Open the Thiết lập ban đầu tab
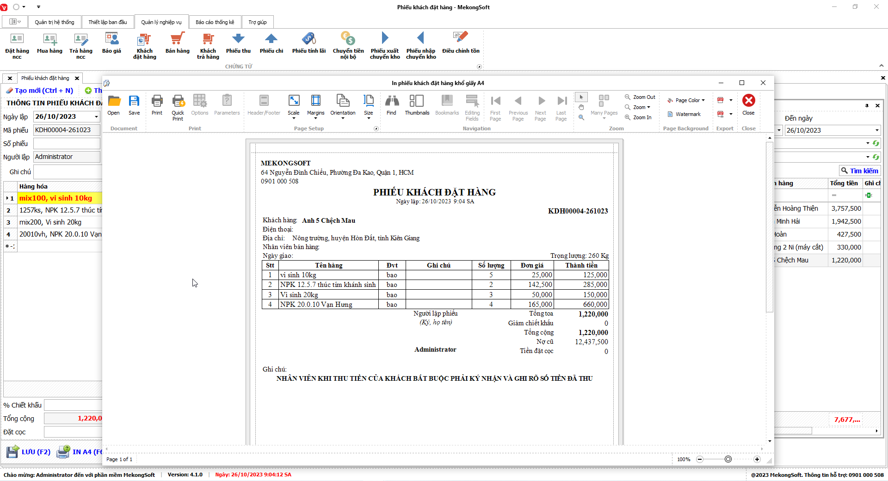This screenshot has width=888, height=481. pyautogui.click(x=108, y=22)
